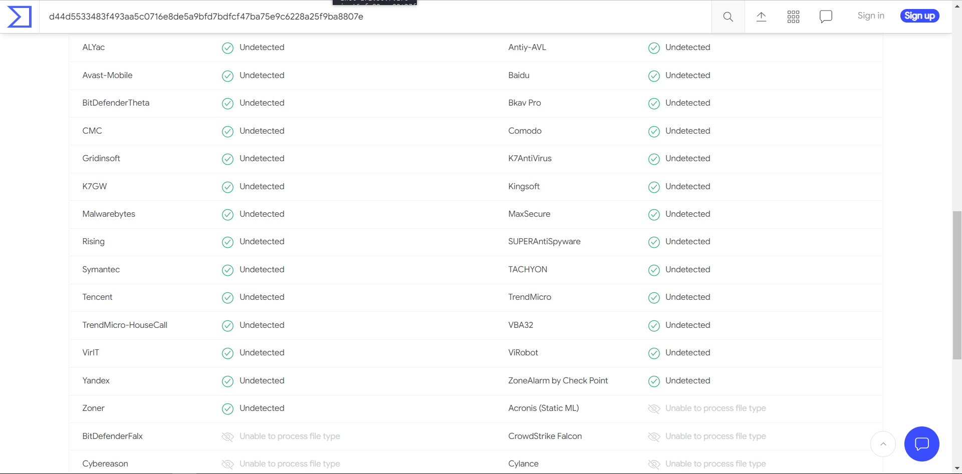
Task: Click the green check icon for Avast-Mobile
Action: tap(227, 76)
